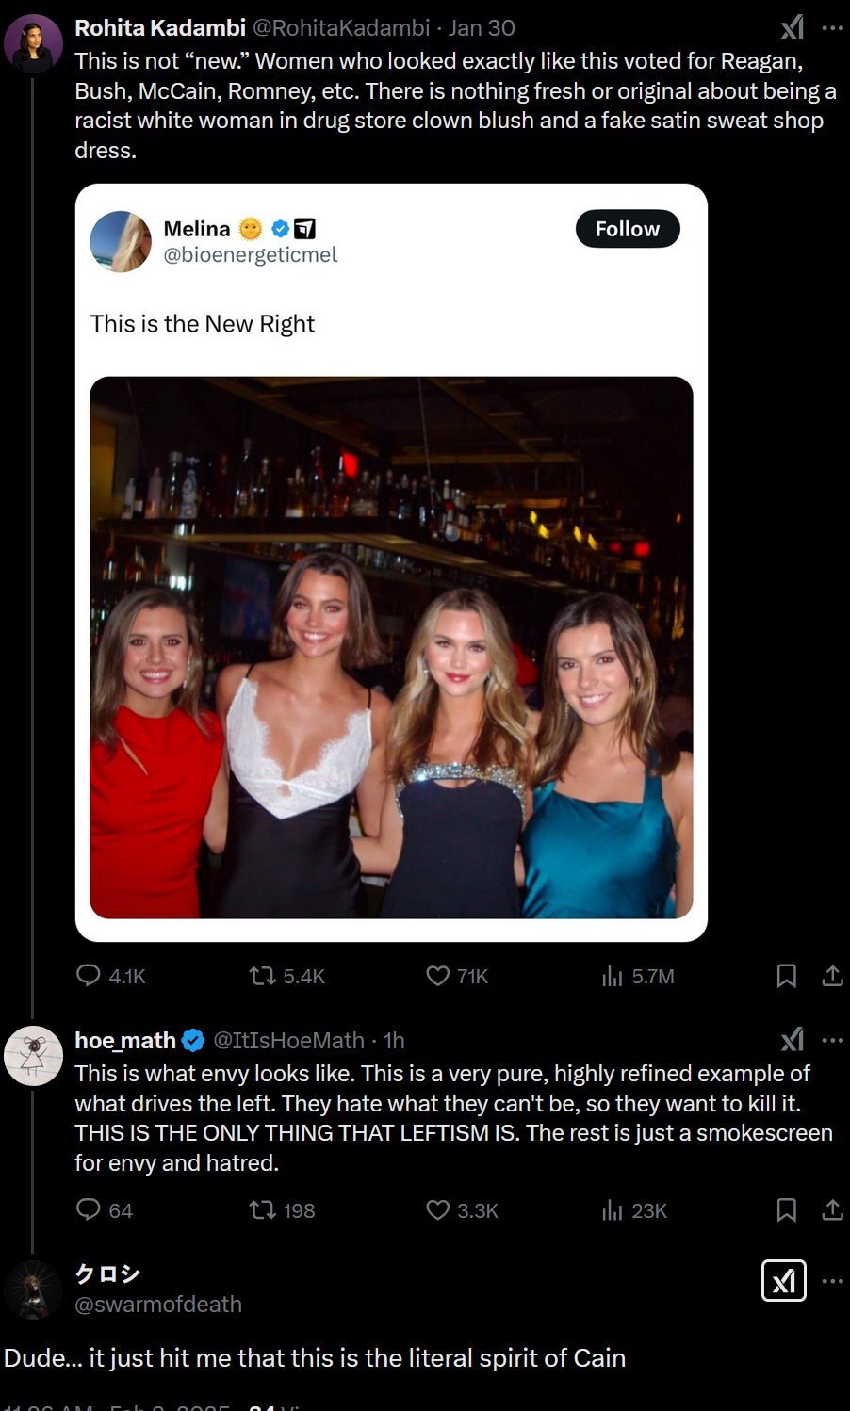Click Grok icon on Rohita's post
Image resolution: width=850 pixels, height=1411 pixels.
point(793,28)
